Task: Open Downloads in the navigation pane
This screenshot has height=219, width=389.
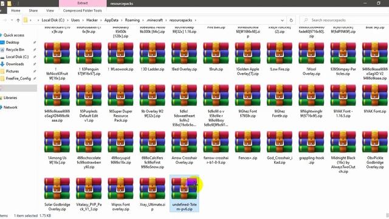Action: tap(15, 64)
